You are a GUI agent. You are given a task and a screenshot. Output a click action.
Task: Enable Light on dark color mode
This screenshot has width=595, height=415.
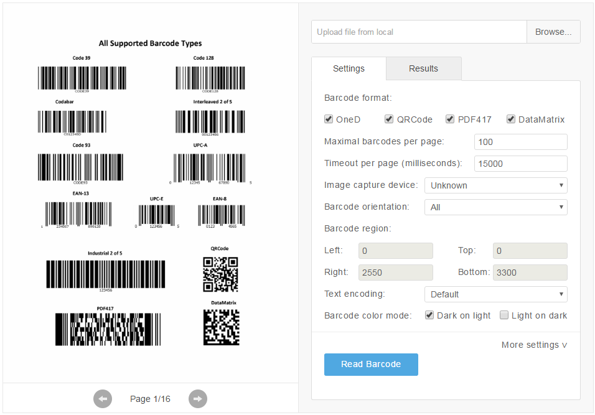click(504, 315)
